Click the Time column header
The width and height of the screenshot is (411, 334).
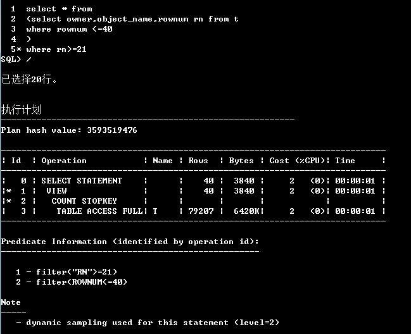tap(345, 161)
